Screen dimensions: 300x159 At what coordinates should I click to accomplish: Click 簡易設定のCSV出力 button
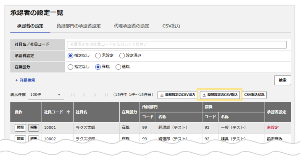(177, 95)
